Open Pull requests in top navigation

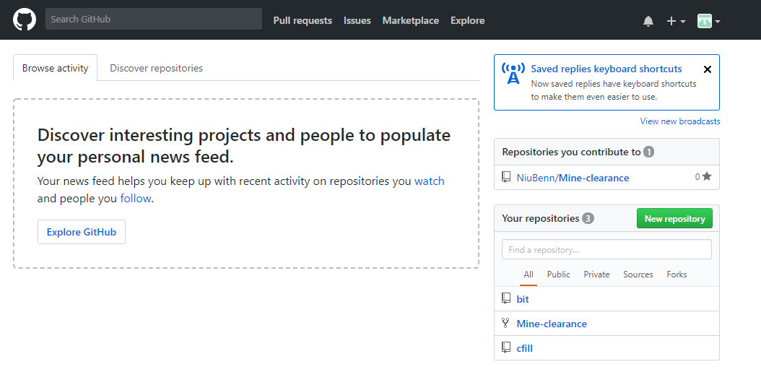pos(303,20)
